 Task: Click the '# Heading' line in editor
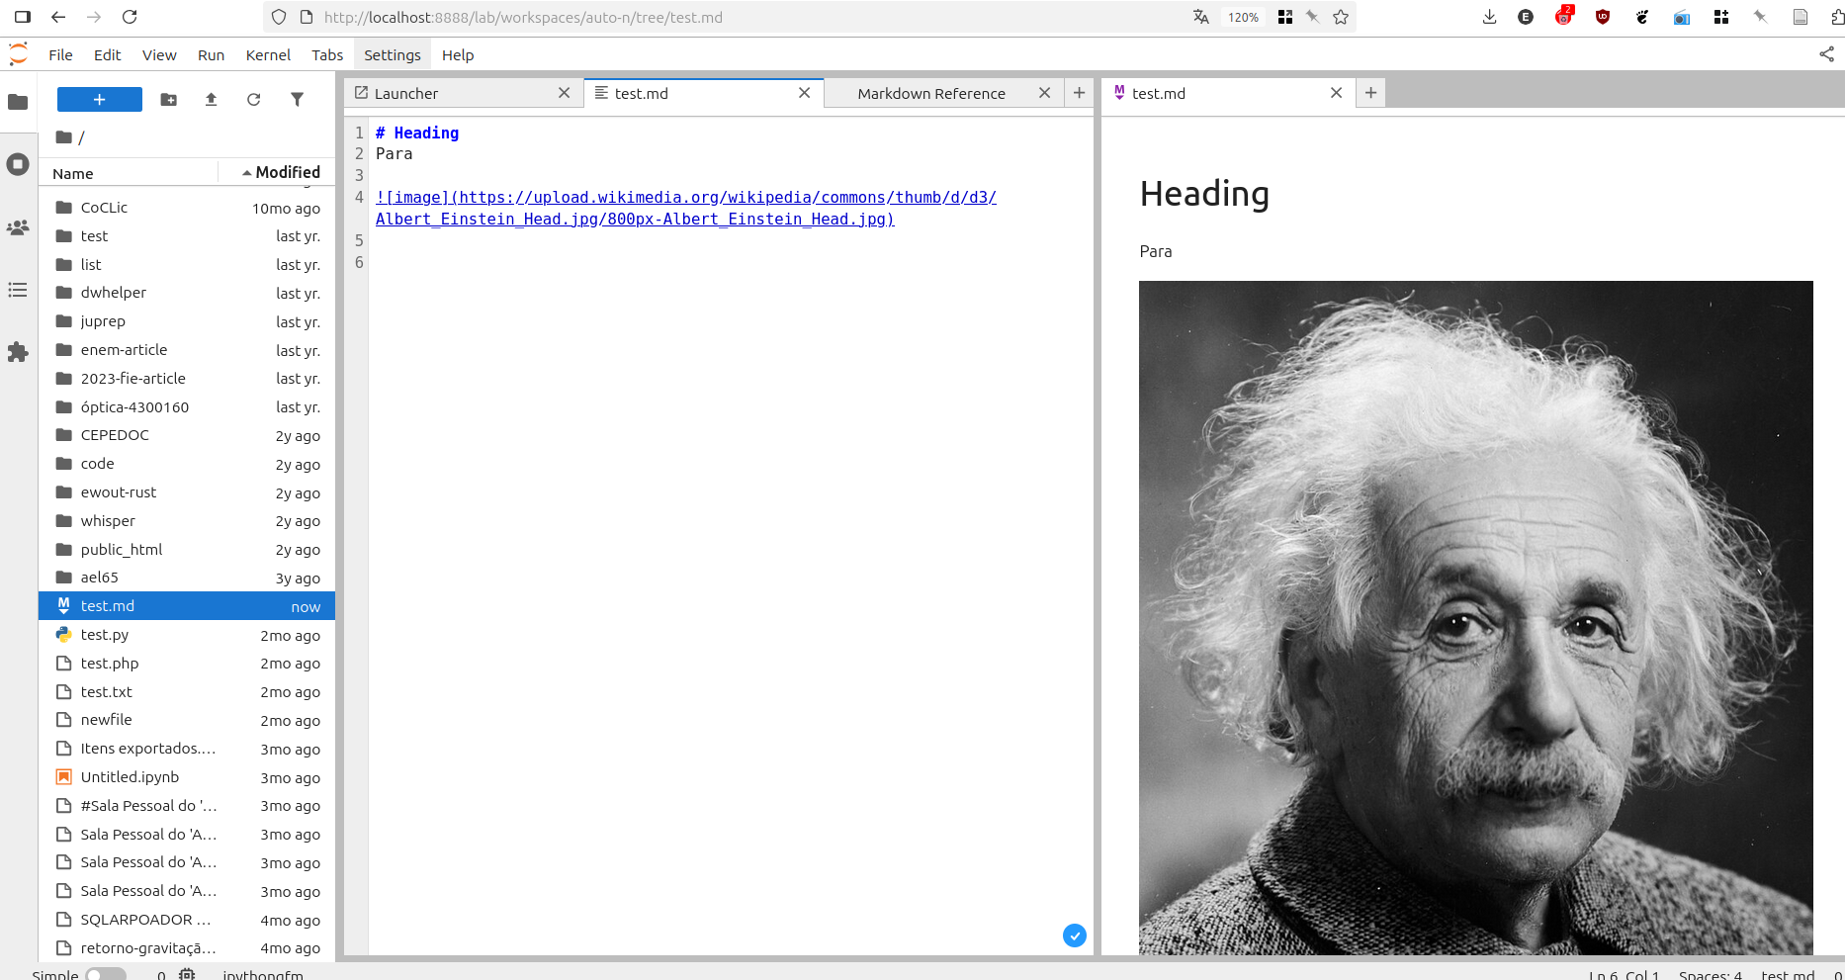pyautogui.click(x=417, y=133)
